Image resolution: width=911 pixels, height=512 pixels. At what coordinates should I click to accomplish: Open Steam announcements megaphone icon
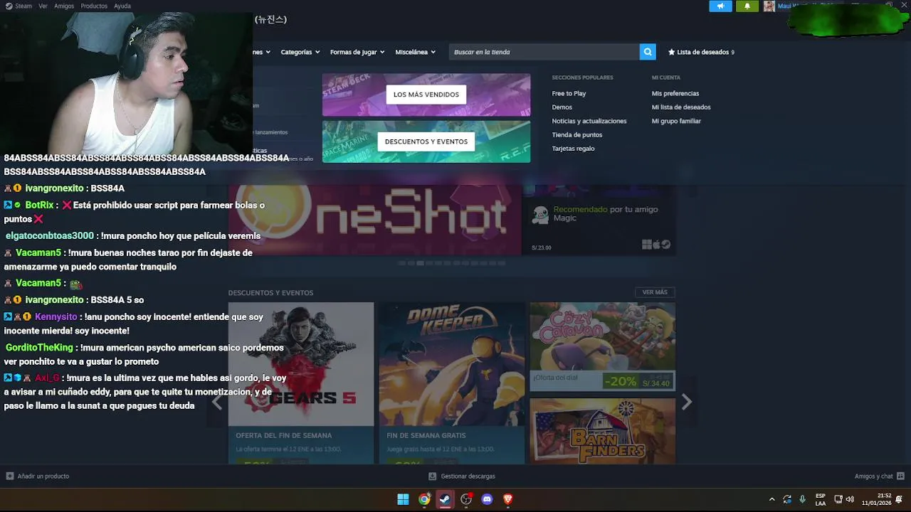pos(720,6)
